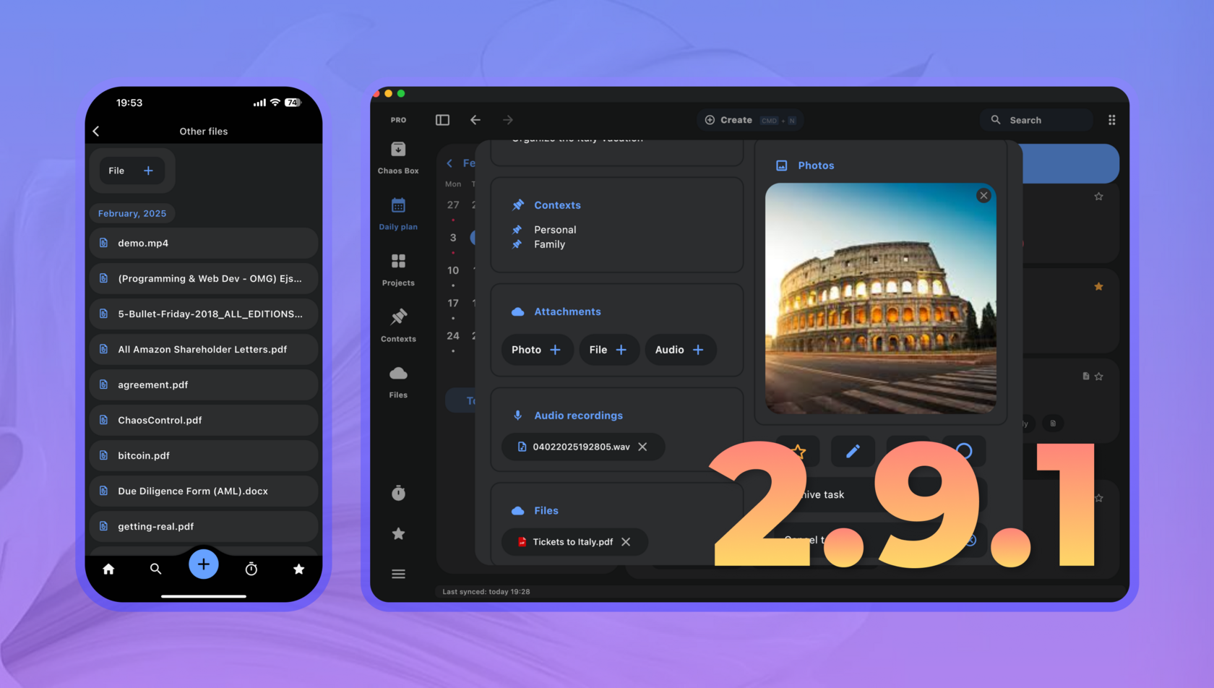Toggle the filled orange star favorite

pos(1098,287)
